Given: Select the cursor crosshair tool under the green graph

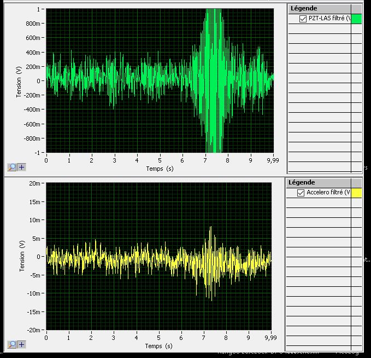Looking at the screenshot, I should [22, 168].
